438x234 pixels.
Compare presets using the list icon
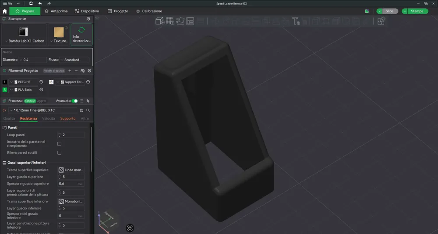81,101
